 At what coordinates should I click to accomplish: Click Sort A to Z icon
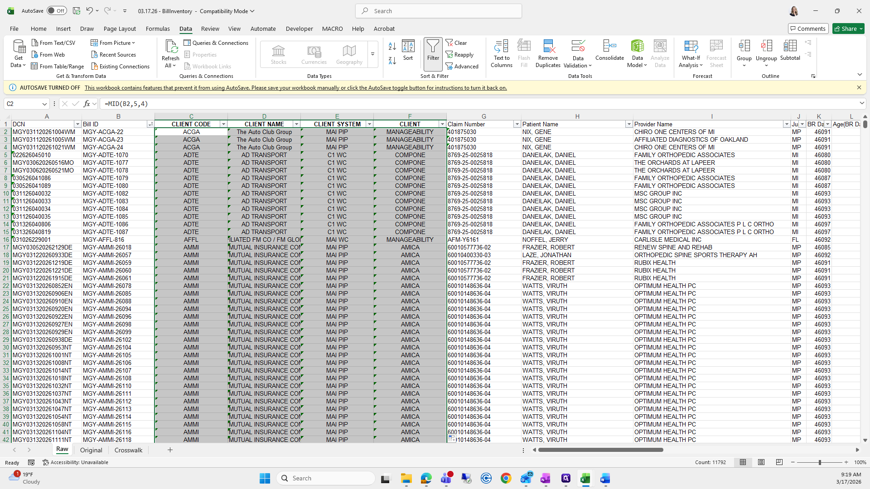point(392,46)
